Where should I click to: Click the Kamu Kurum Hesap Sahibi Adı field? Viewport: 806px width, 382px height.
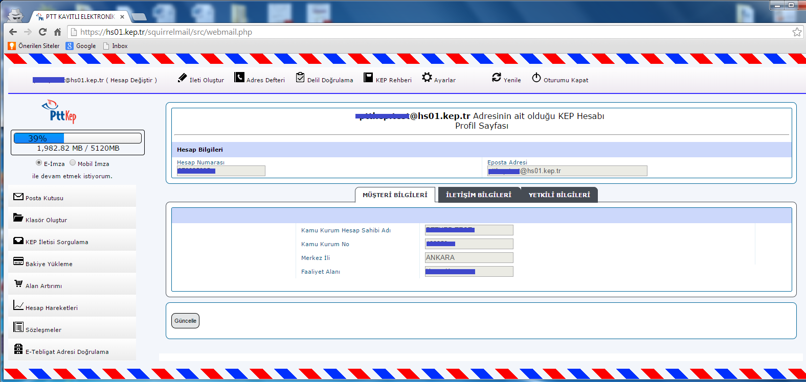[469, 230]
